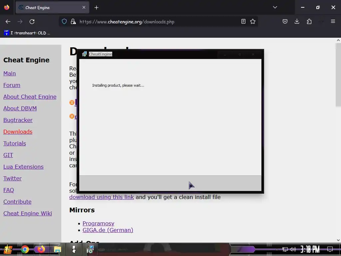Save page to Pocket
Screen dimensions: 341x256
point(285,21)
